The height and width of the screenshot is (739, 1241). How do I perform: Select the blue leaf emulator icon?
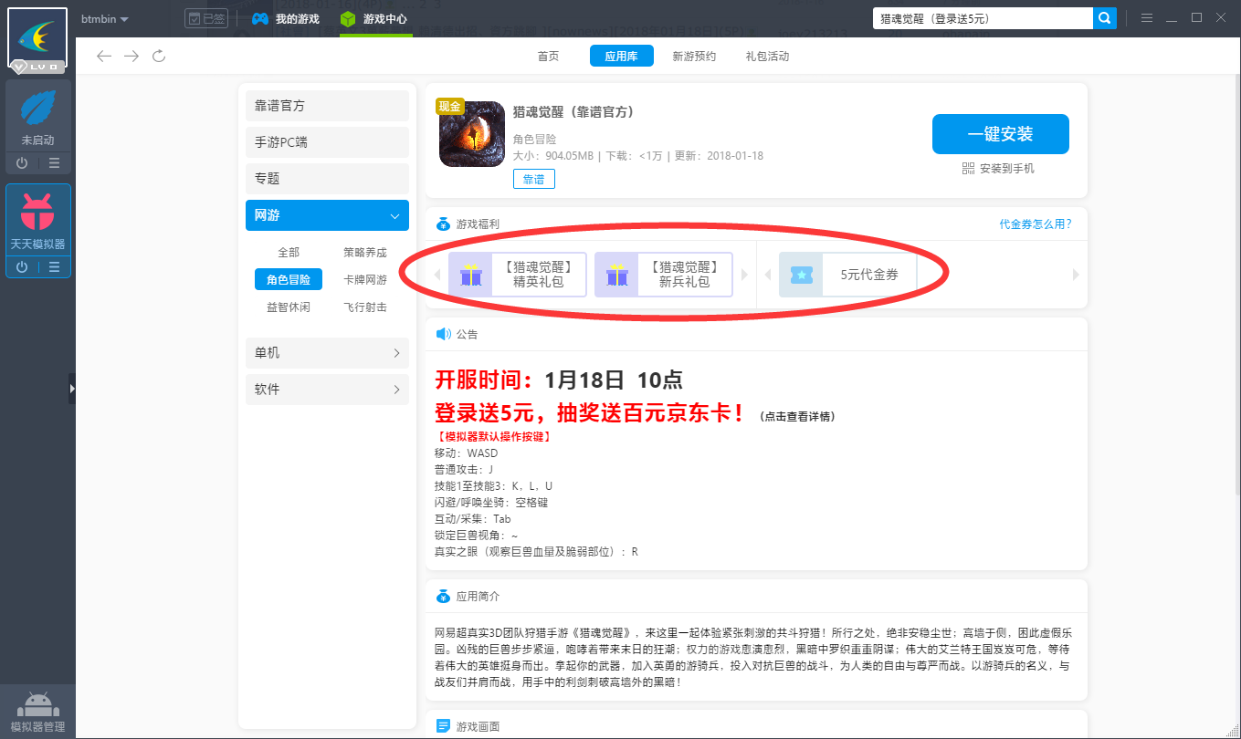[37, 109]
